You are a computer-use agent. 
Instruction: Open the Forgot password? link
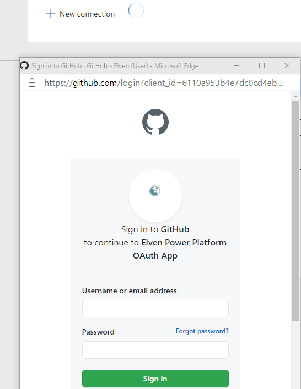click(x=202, y=331)
